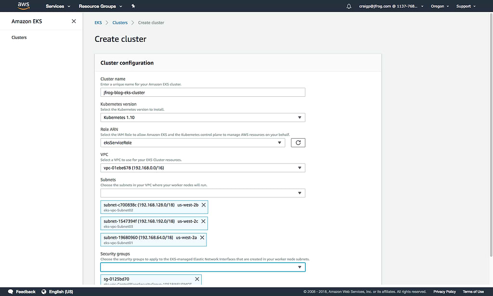
Task: Open the Kubernetes version dropdown
Action: pos(203,117)
